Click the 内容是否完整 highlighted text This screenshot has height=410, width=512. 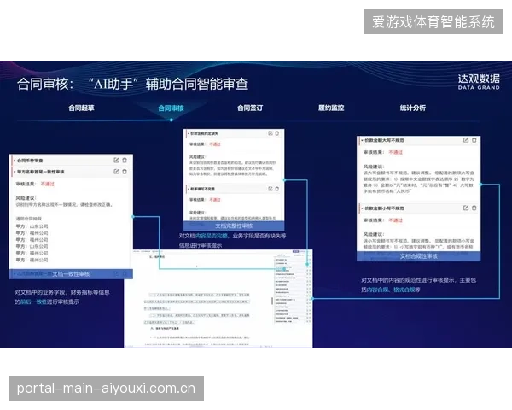tap(212, 236)
